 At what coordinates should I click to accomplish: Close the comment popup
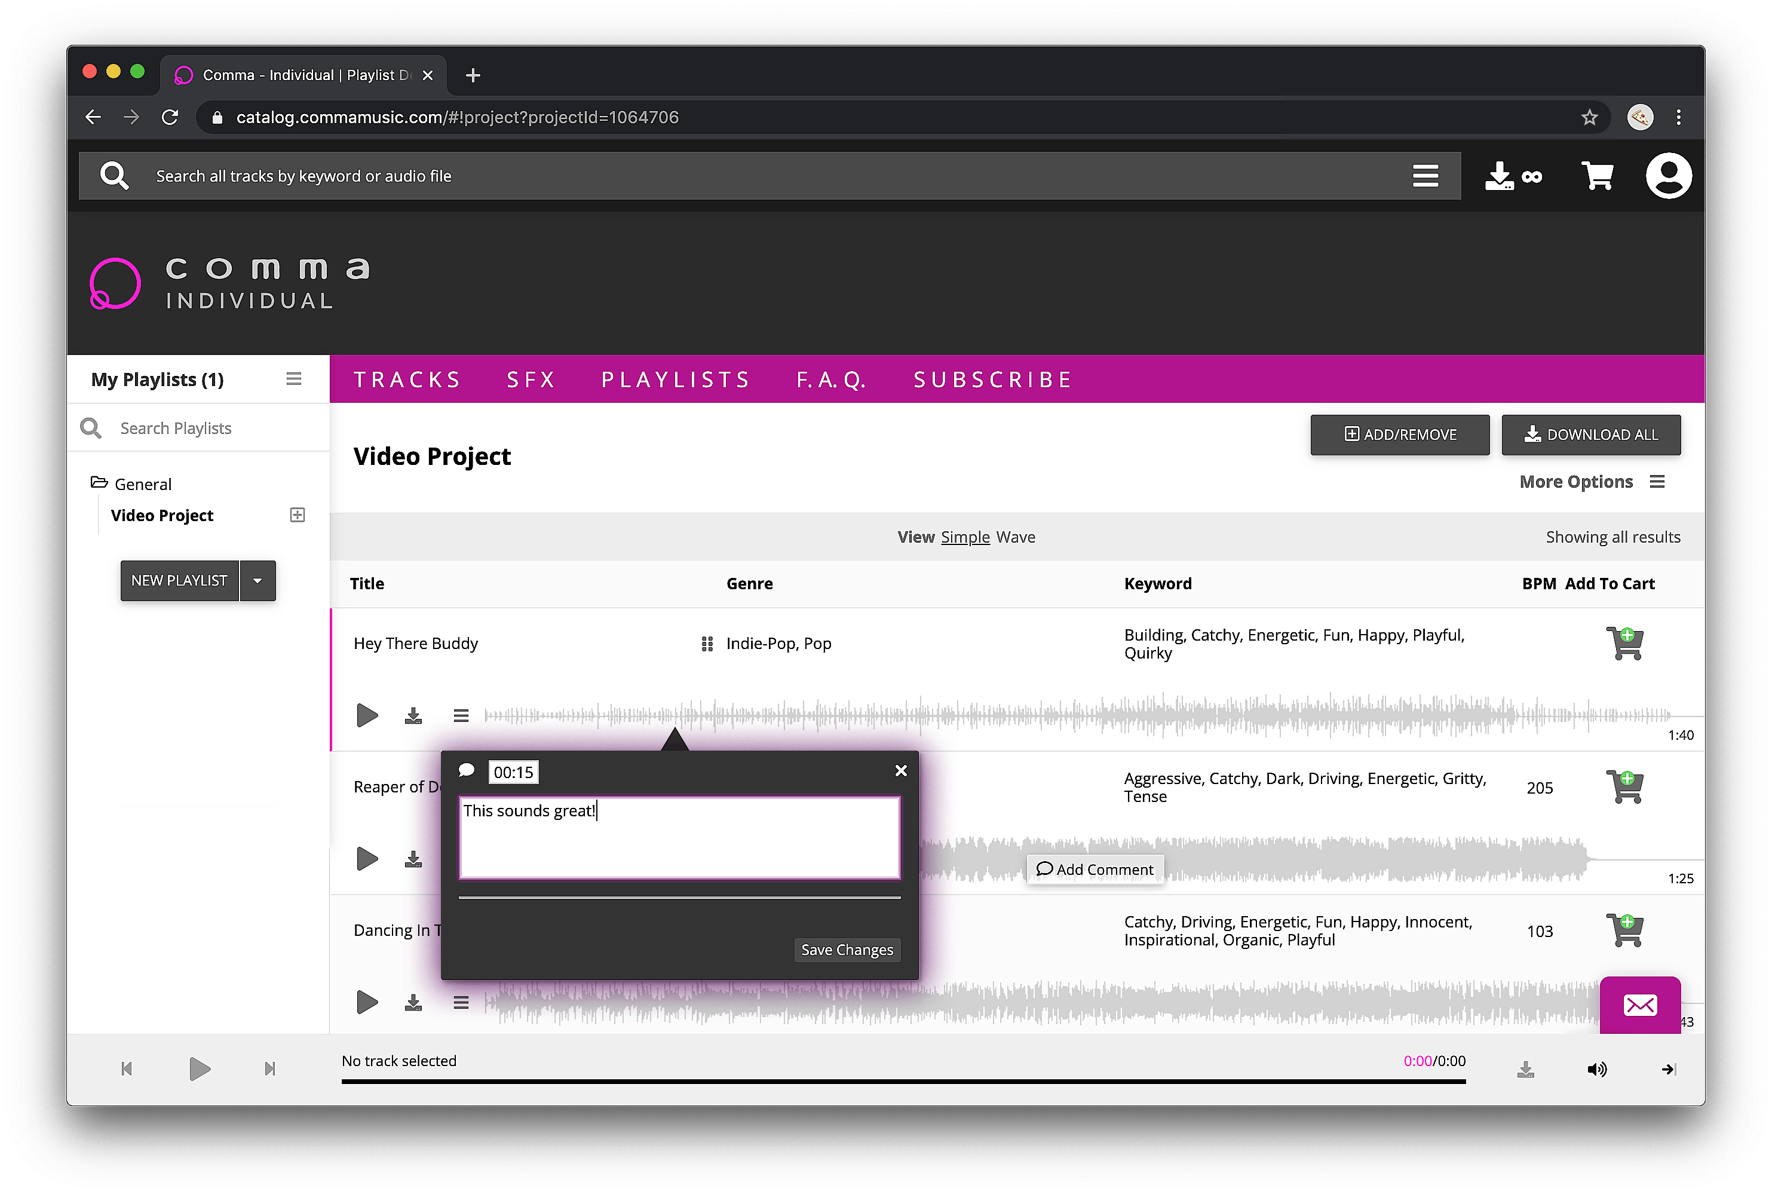(x=900, y=771)
